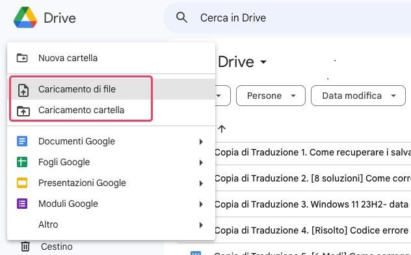Click the Nuova cartella folder icon

point(22,58)
